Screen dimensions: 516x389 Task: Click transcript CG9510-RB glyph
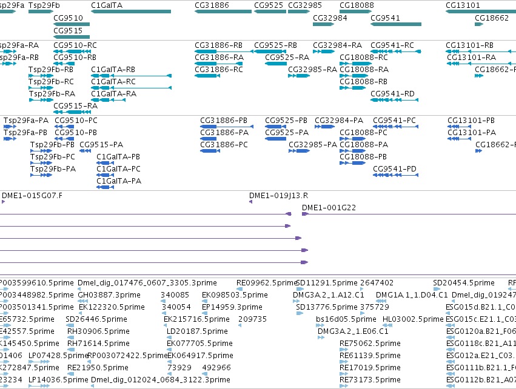coord(64,64)
